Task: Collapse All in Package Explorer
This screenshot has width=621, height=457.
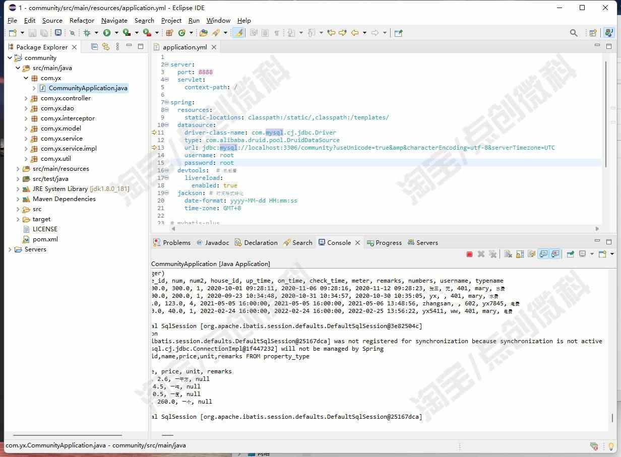Action: point(94,46)
